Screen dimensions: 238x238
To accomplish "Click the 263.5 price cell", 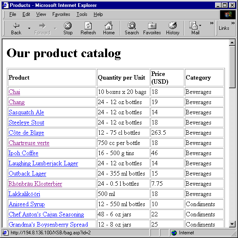I will pyautogui.click(x=167, y=133).
